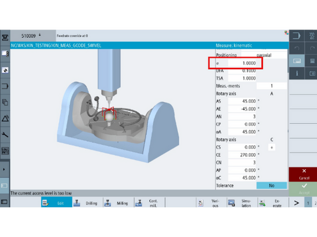Open the Contour milling softkey
This screenshot has width=317, height=237.
click(149, 202)
